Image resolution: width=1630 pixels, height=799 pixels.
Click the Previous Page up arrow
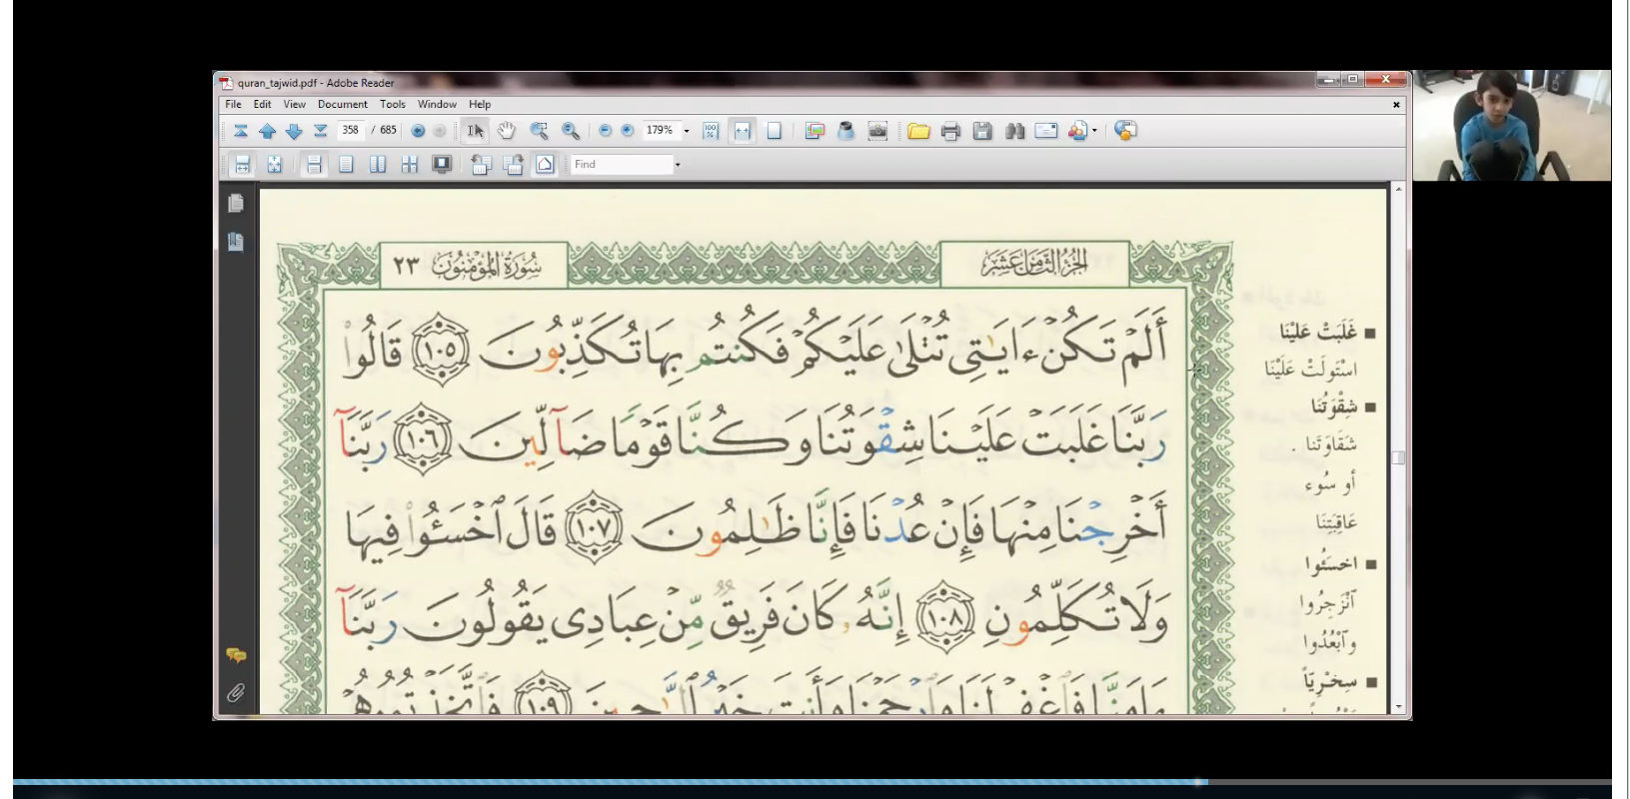tap(267, 131)
